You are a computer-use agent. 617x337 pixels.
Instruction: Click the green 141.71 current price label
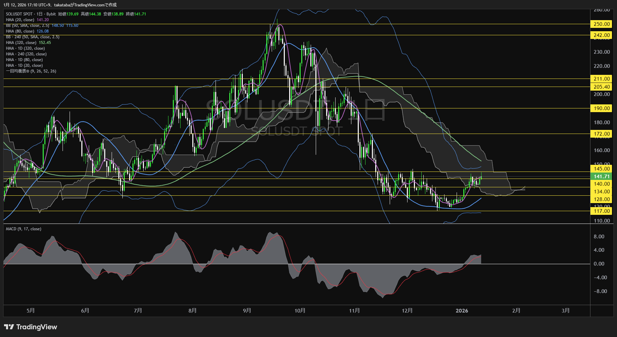coord(602,177)
